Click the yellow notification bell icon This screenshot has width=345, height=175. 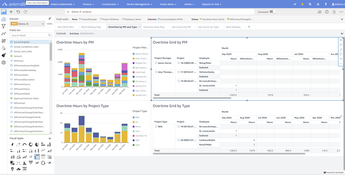(x=302, y=4)
